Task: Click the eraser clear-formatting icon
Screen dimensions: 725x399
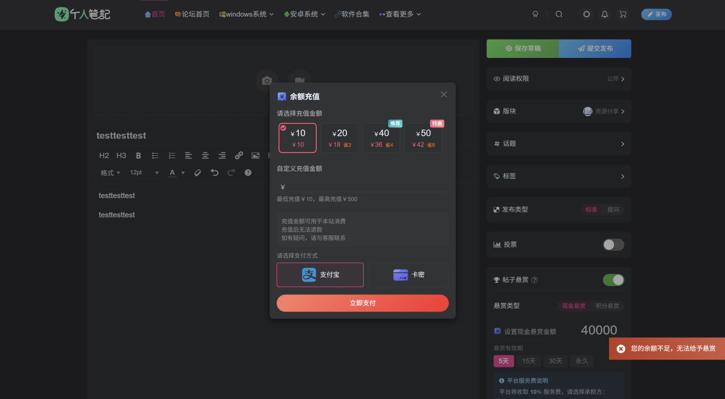Action: (197, 173)
